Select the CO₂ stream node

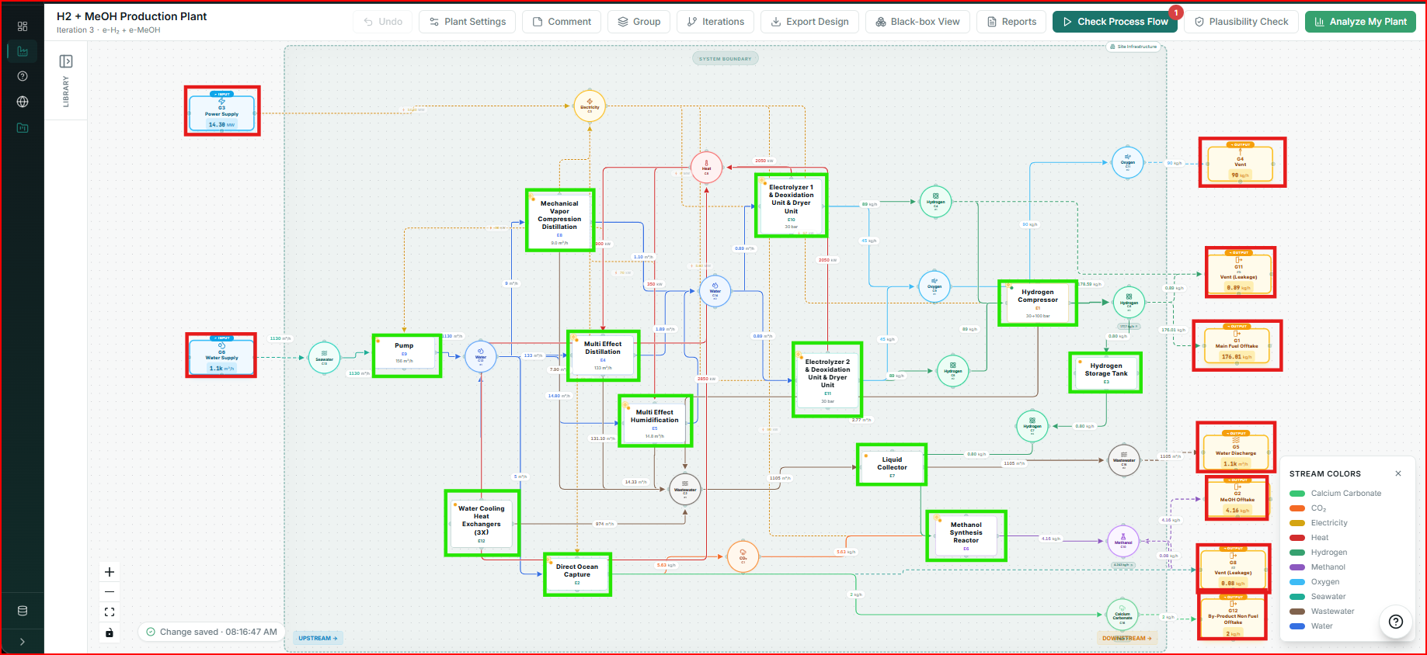point(743,556)
